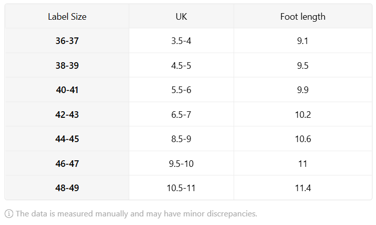The width and height of the screenshot is (376, 225).
Task: Click the info icon beside the disclaimer
Action: point(9,213)
